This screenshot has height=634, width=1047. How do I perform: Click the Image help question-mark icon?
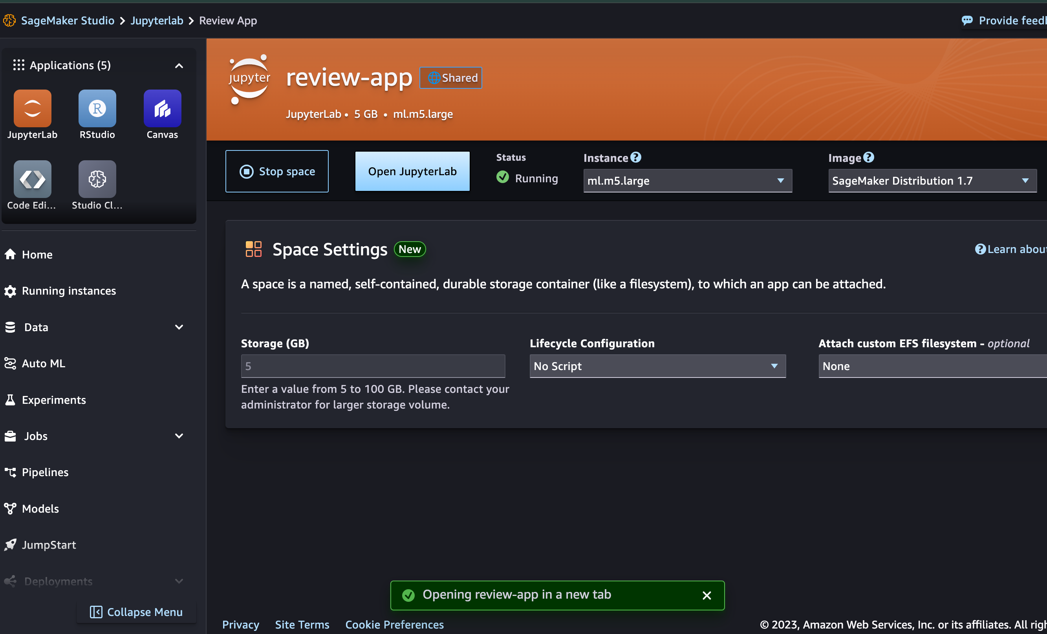[x=869, y=157]
